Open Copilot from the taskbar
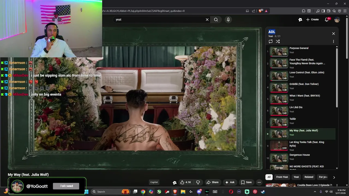 click(151, 192)
